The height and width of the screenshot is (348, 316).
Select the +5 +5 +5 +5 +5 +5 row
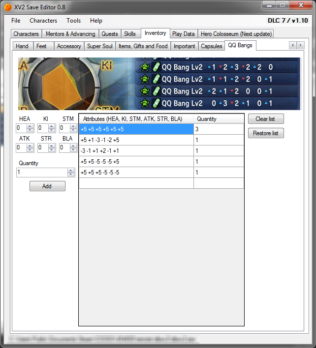pyautogui.click(x=161, y=129)
